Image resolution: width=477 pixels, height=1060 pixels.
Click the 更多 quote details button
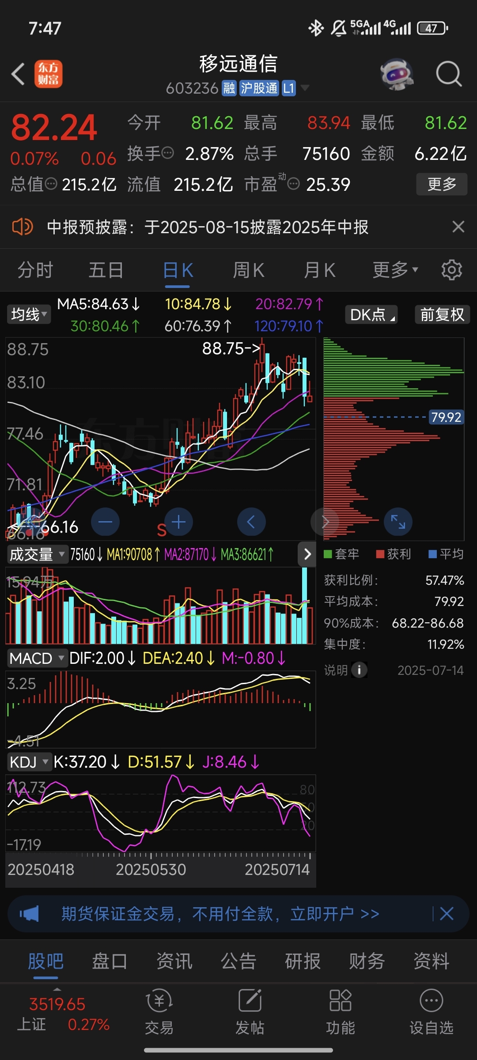[442, 184]
